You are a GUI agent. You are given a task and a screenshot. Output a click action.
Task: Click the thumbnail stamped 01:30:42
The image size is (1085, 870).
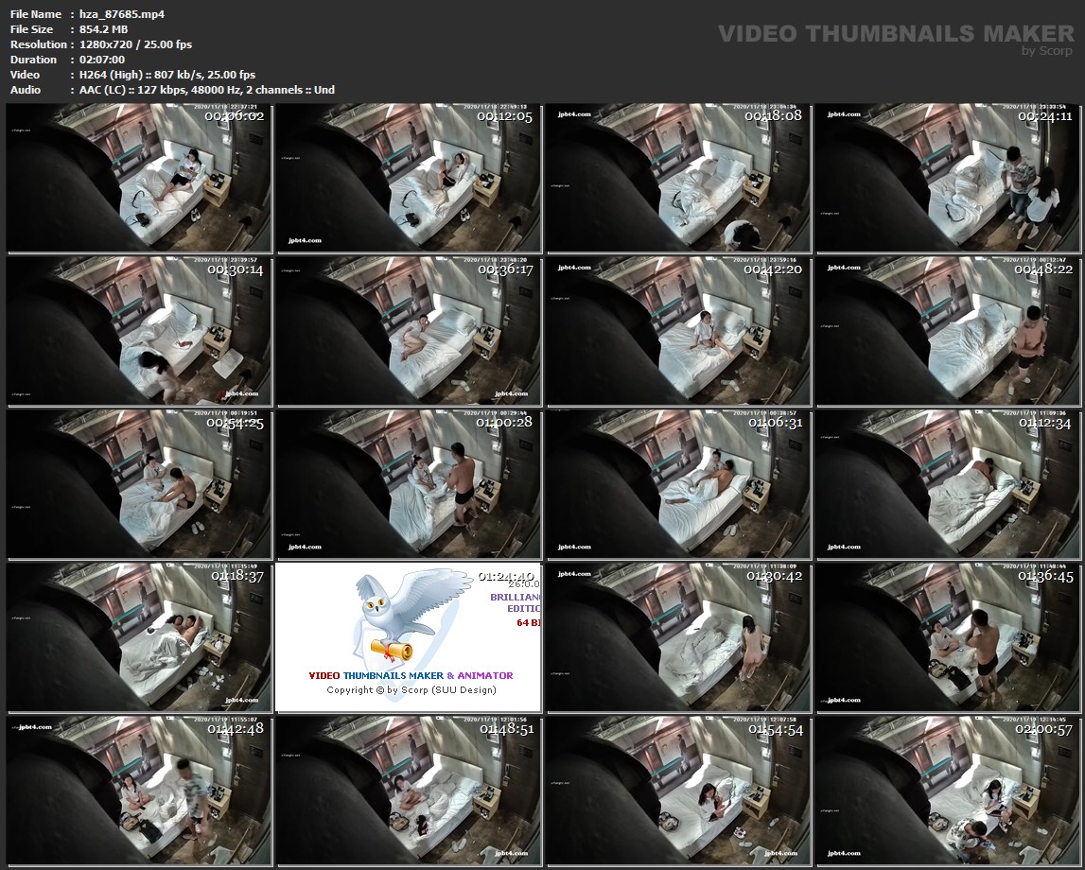[679, 637]
